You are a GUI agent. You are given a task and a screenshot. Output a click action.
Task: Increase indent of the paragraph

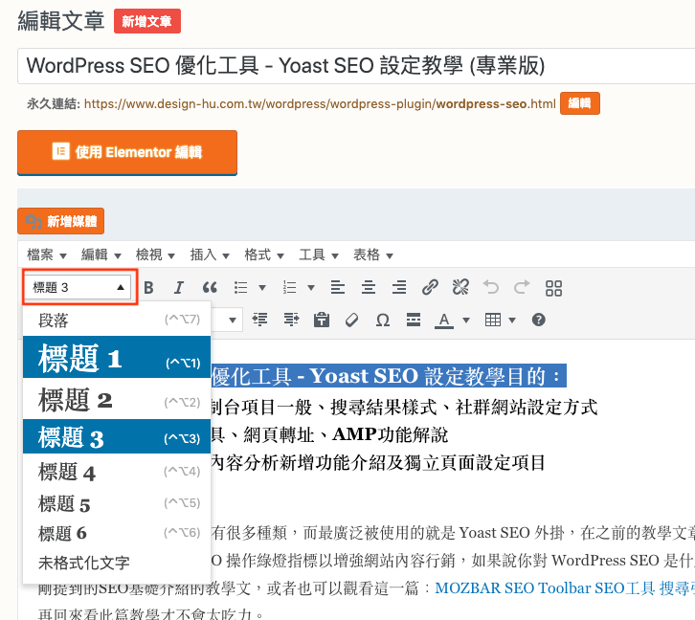point(291,320)
